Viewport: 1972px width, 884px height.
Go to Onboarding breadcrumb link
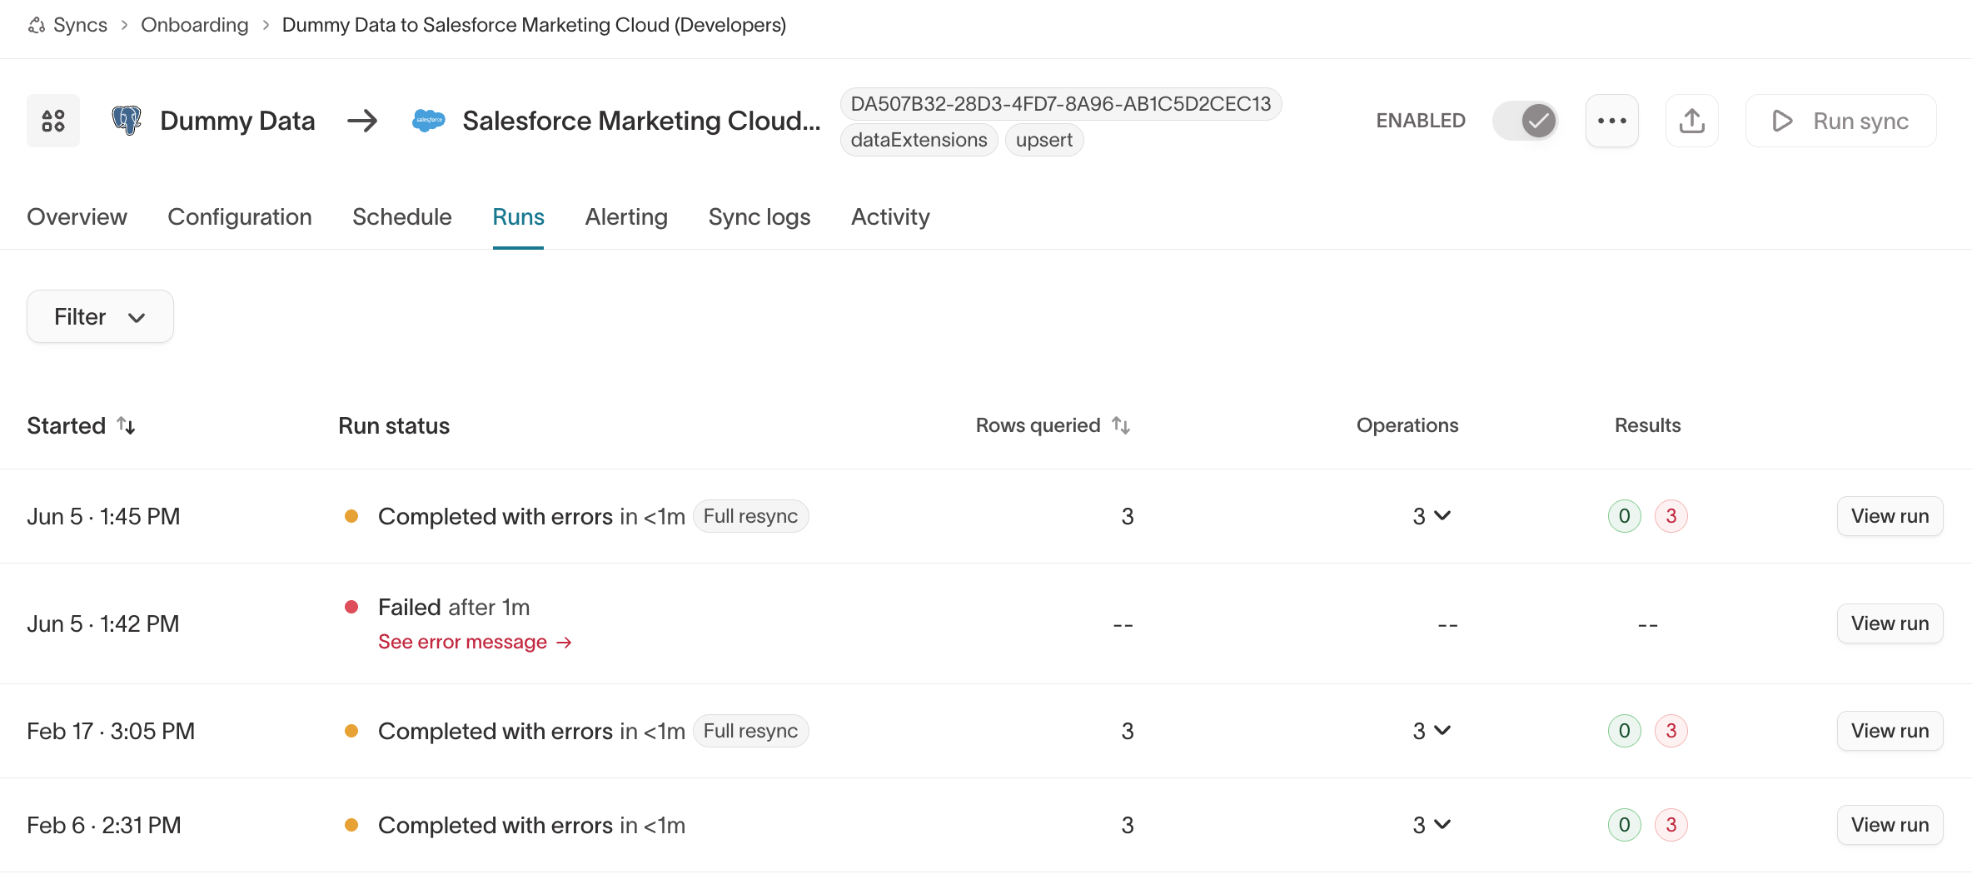coord(195,25)
